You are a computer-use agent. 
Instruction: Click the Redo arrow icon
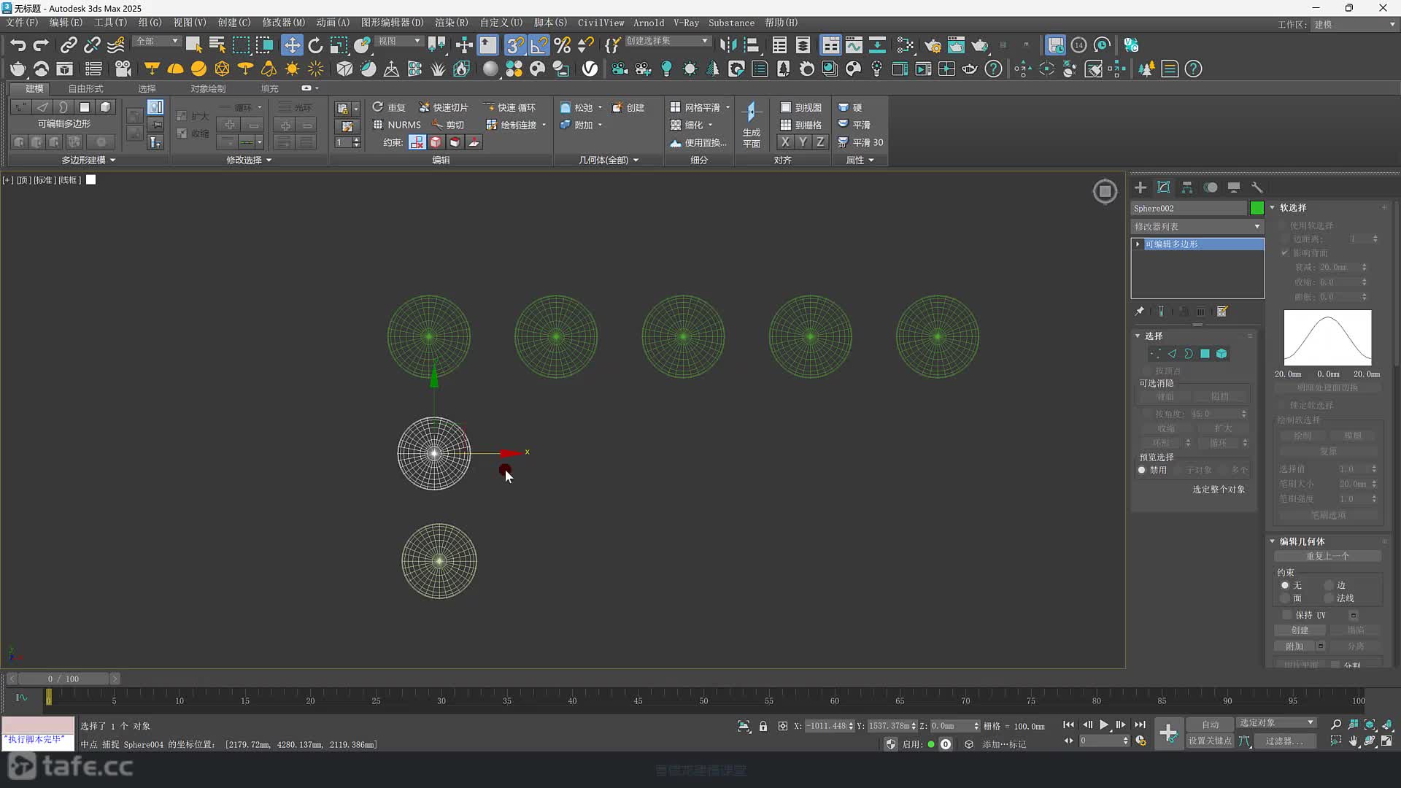(x=41, y=45)
